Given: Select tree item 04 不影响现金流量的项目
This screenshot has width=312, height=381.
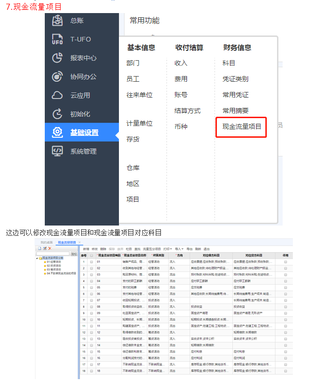Looking at the screenshot, I should (x=62, y=273).
